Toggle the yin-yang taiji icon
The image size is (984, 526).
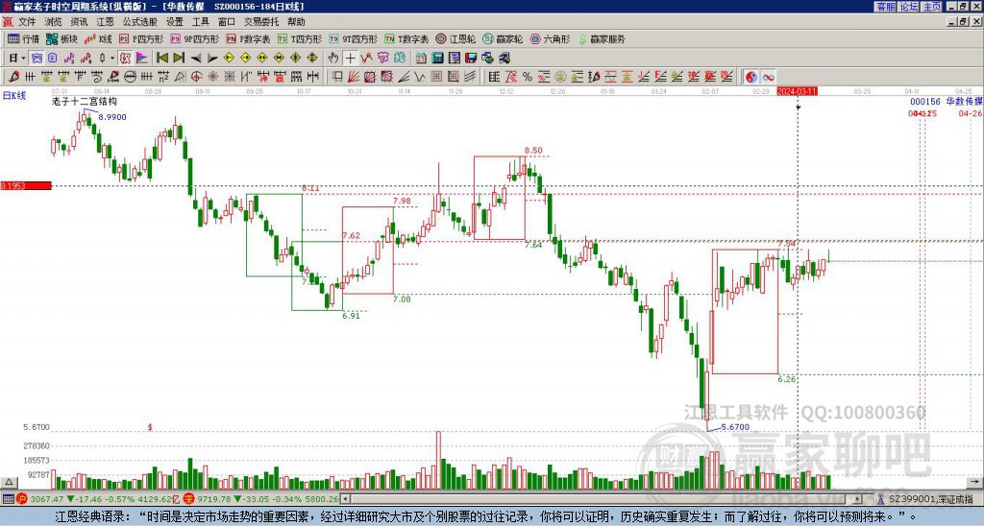click(x=751, y=77)
